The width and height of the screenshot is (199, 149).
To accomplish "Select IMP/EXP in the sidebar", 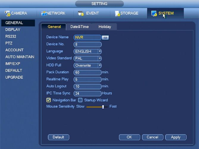I will point(13,63).
